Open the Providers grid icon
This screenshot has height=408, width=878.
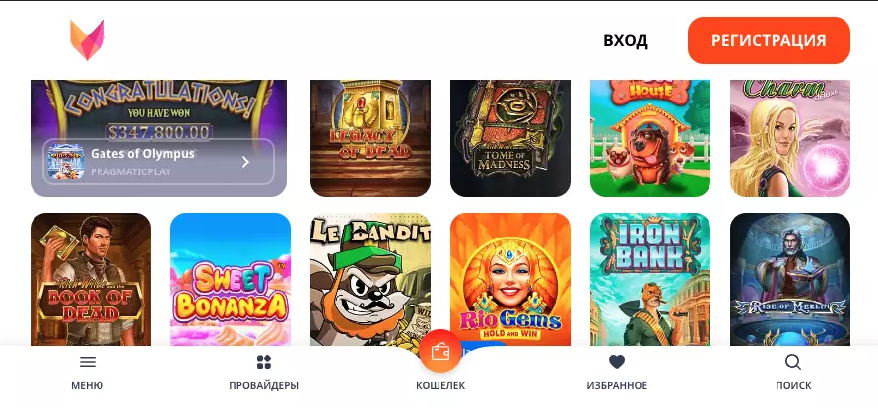tap(264, 362)
